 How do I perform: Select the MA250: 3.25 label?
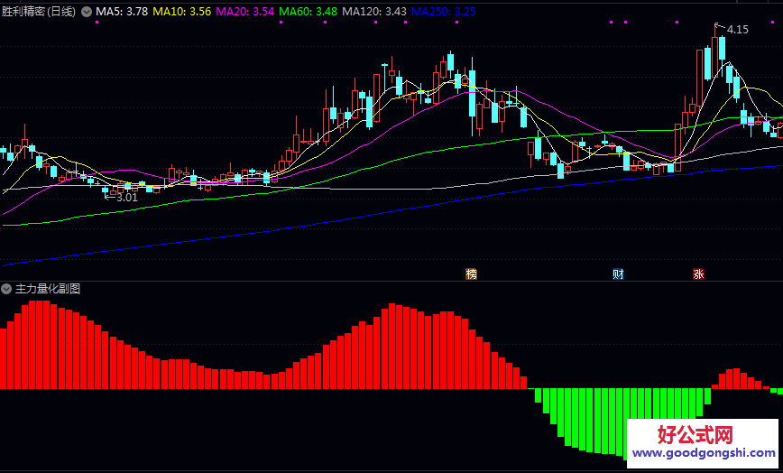click(444, 12)
